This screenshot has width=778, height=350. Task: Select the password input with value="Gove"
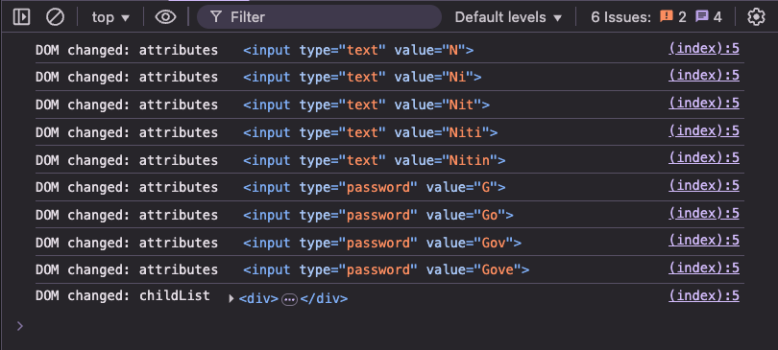(x=386, y=269)
